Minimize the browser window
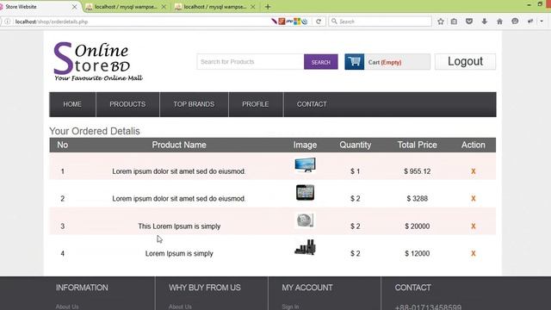 529,4
